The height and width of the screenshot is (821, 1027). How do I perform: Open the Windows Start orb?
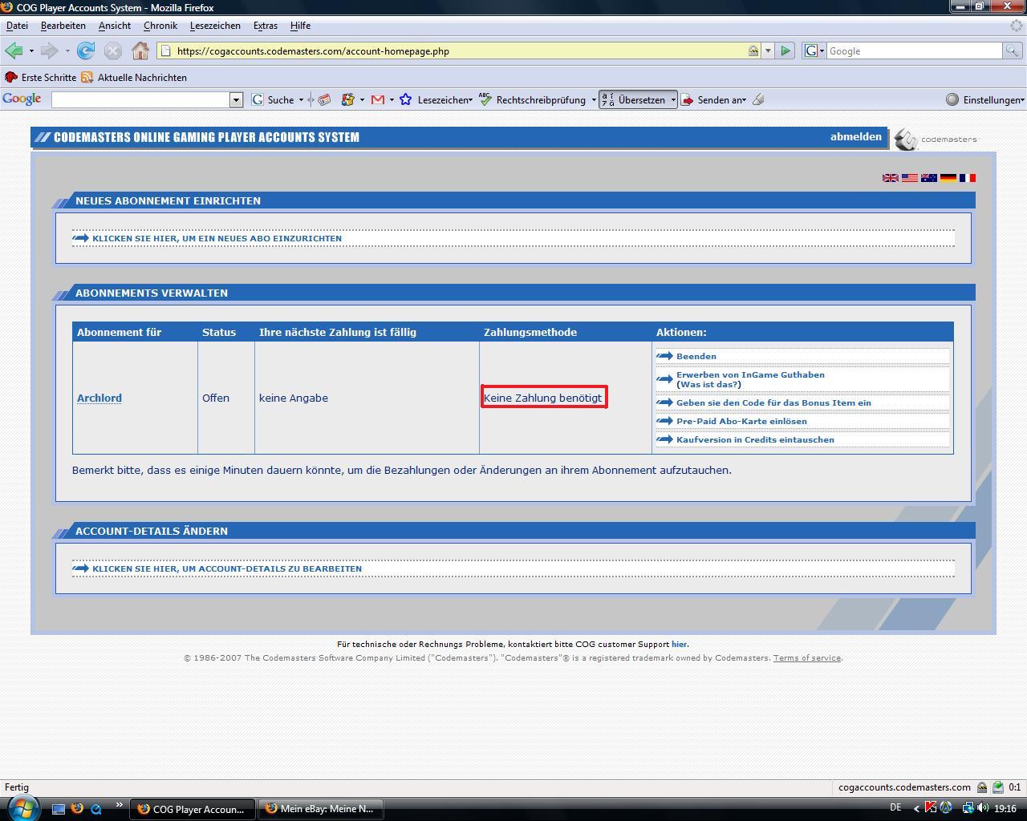(x=23, y=807)
